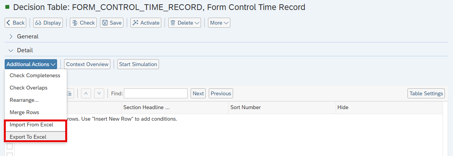Open the More dropdown menu

tap(219, 23)
